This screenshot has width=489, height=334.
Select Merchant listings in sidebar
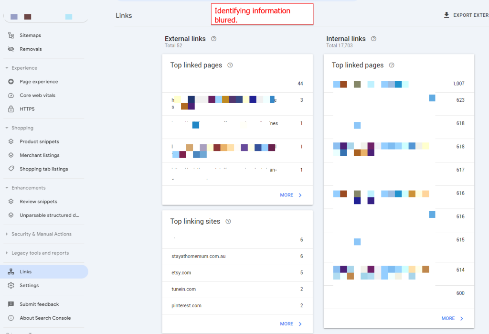(x=40, y=155)
